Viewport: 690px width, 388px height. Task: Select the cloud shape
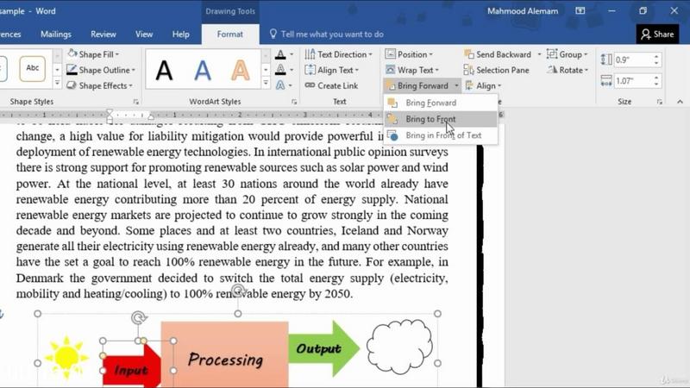tap(399, 347)
